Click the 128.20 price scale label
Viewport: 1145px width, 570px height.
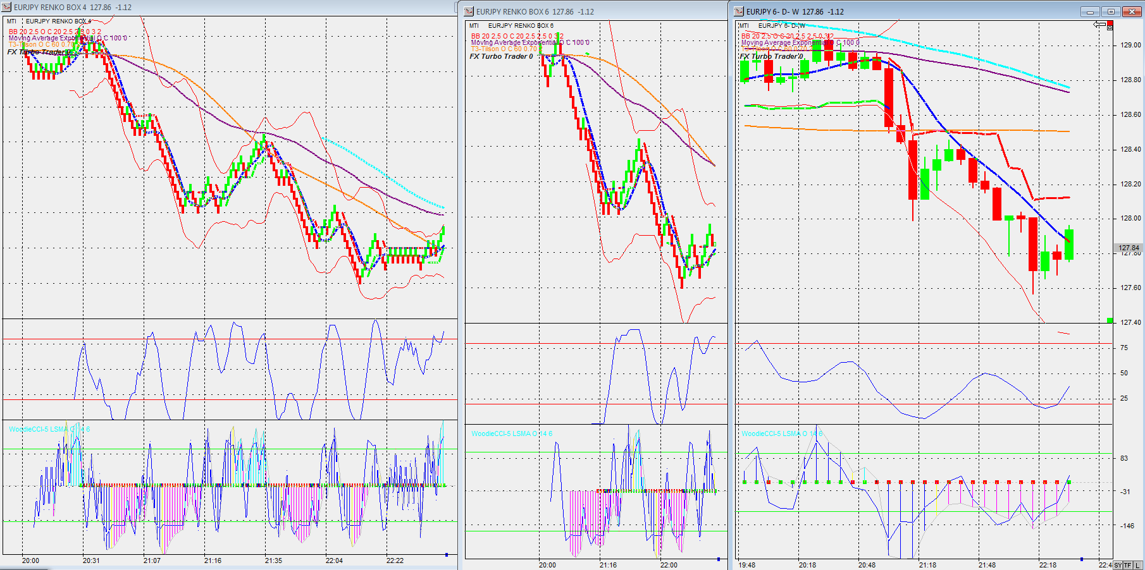1130,185
